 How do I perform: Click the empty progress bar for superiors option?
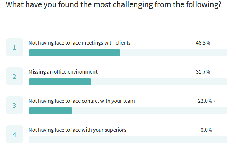pyautogui.click(x=128, y=140)
